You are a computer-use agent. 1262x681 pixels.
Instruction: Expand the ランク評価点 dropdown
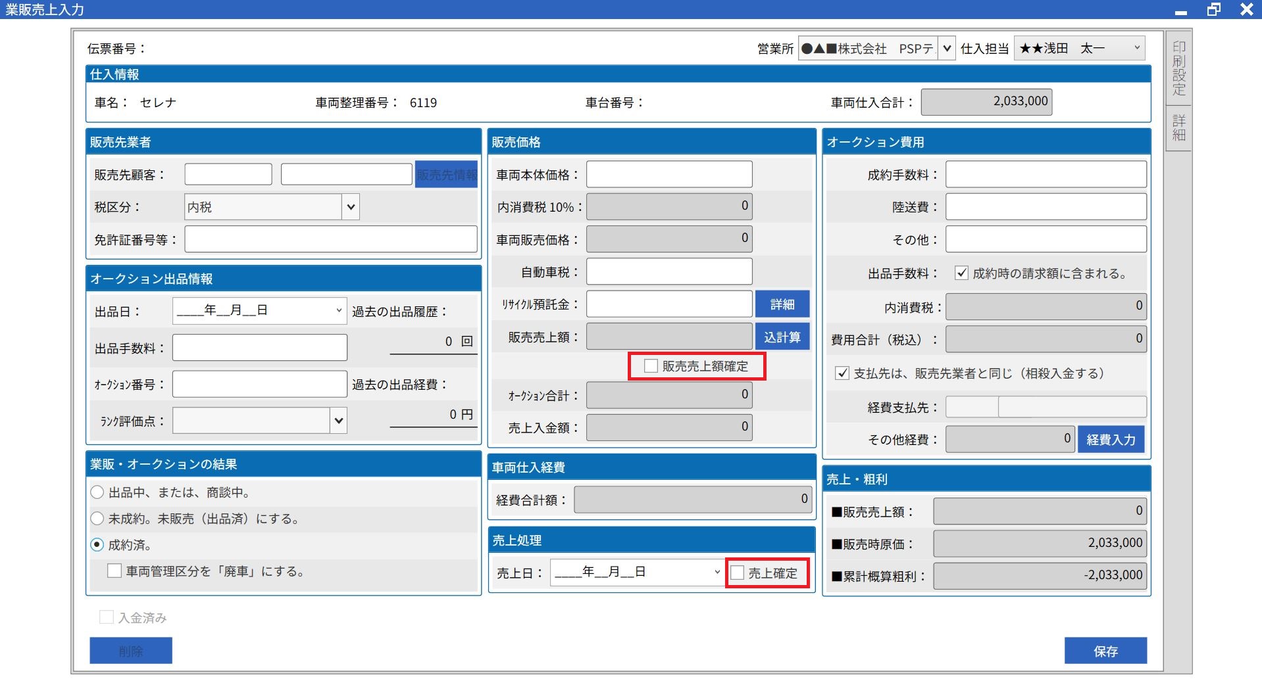(x=338, y=421)
